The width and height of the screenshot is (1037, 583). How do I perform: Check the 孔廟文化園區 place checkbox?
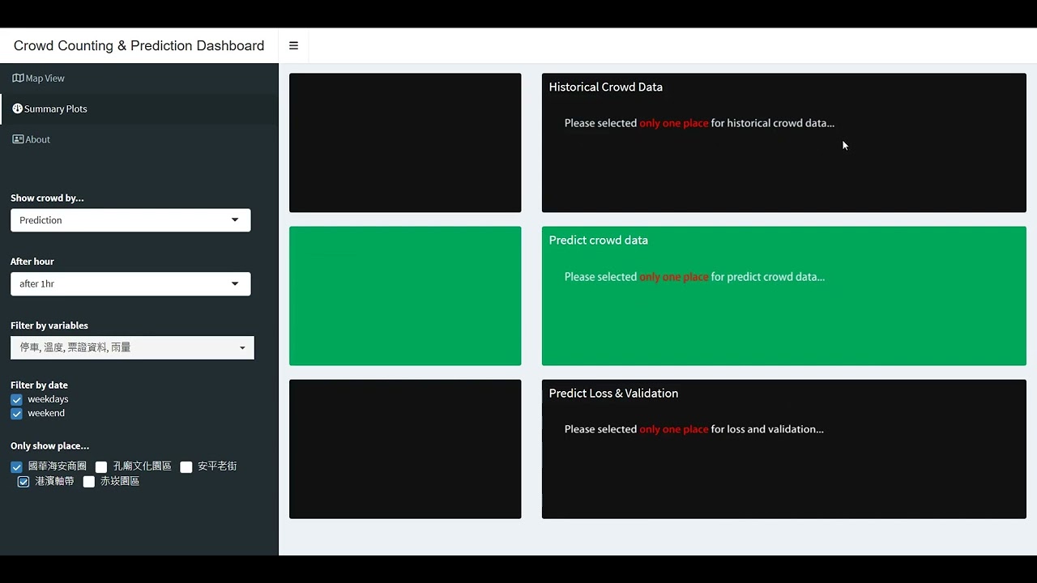coord(101,467)
